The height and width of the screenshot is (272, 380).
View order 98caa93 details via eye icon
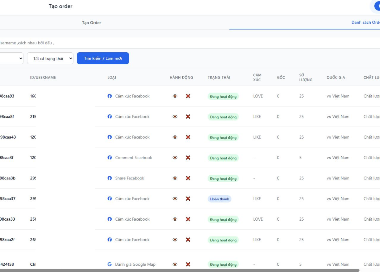coord(175,96)
